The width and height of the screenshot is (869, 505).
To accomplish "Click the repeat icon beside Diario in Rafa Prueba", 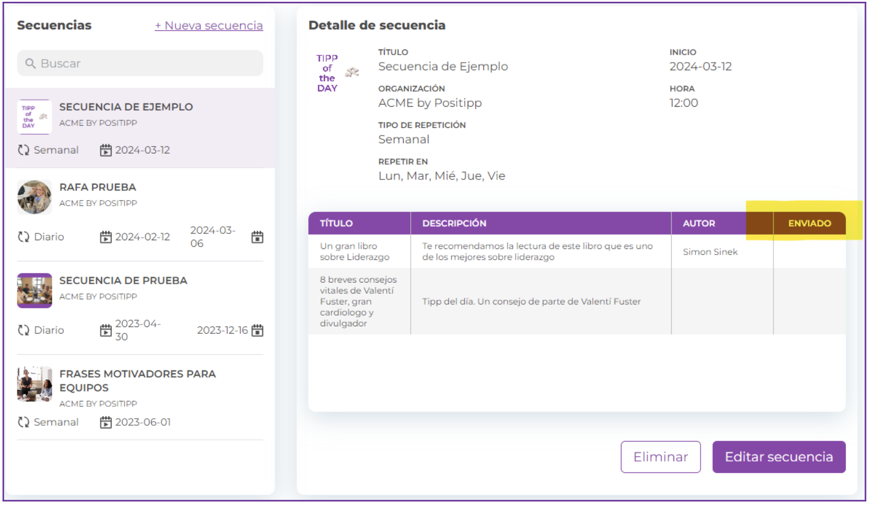I will click(23, 237).
